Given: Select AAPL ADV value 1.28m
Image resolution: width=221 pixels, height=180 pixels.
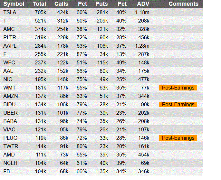Looking at the screenshot, I should point(142,46).
